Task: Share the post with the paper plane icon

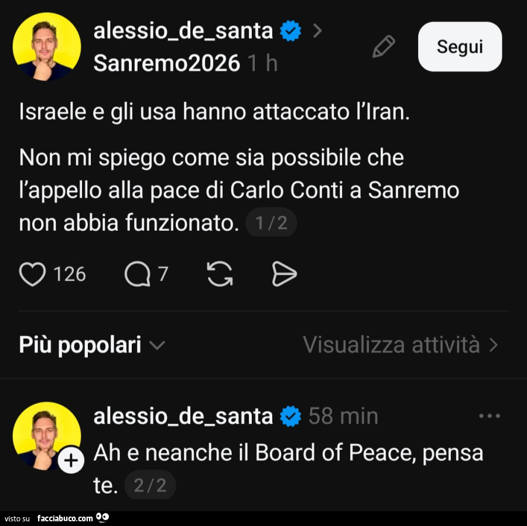Action: click(x=285, y=274)
